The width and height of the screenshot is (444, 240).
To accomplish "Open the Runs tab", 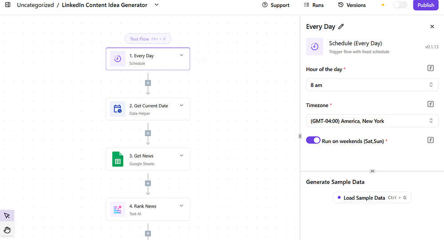I will pyautogui.click(x=313, y=5).
